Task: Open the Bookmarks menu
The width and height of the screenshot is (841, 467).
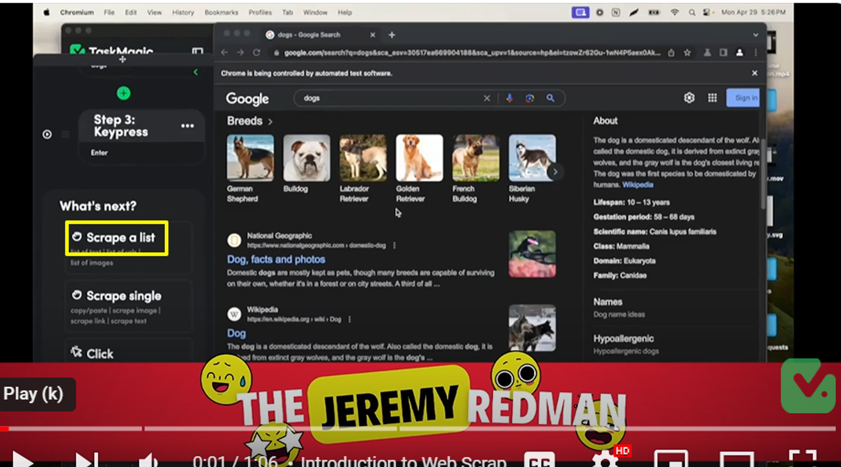Action: 221,13
